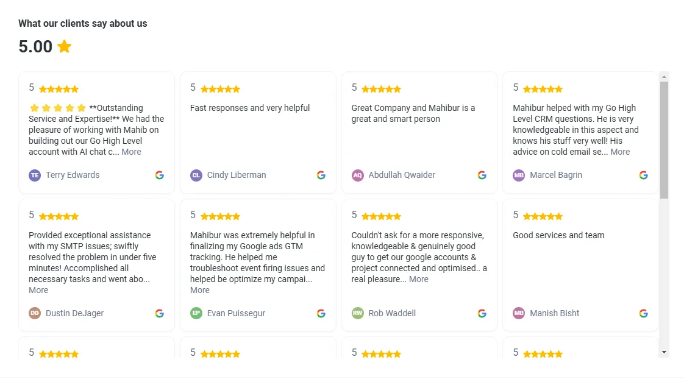Click the scrollbar down arrow in reviews
Viewport: 684px width, 382px height.
click(664, 352)
